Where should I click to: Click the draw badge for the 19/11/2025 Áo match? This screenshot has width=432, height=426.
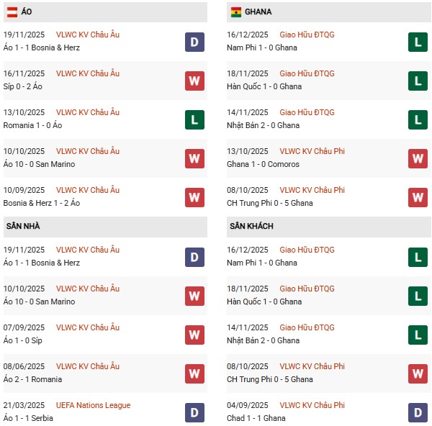pos(194,42)
